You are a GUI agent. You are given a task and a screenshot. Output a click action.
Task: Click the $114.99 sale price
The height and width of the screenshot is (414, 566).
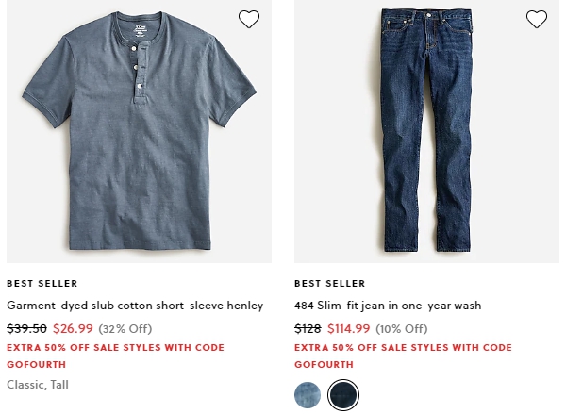click(x=349, y=329)
